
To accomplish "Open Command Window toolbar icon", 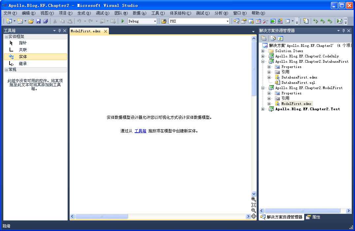I will pyautogui.click(x=287, y=21).
